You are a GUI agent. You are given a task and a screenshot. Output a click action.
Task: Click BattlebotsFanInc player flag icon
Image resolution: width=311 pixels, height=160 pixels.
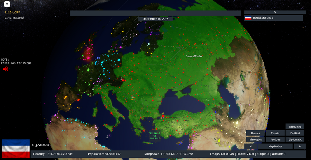click(248, 18)
